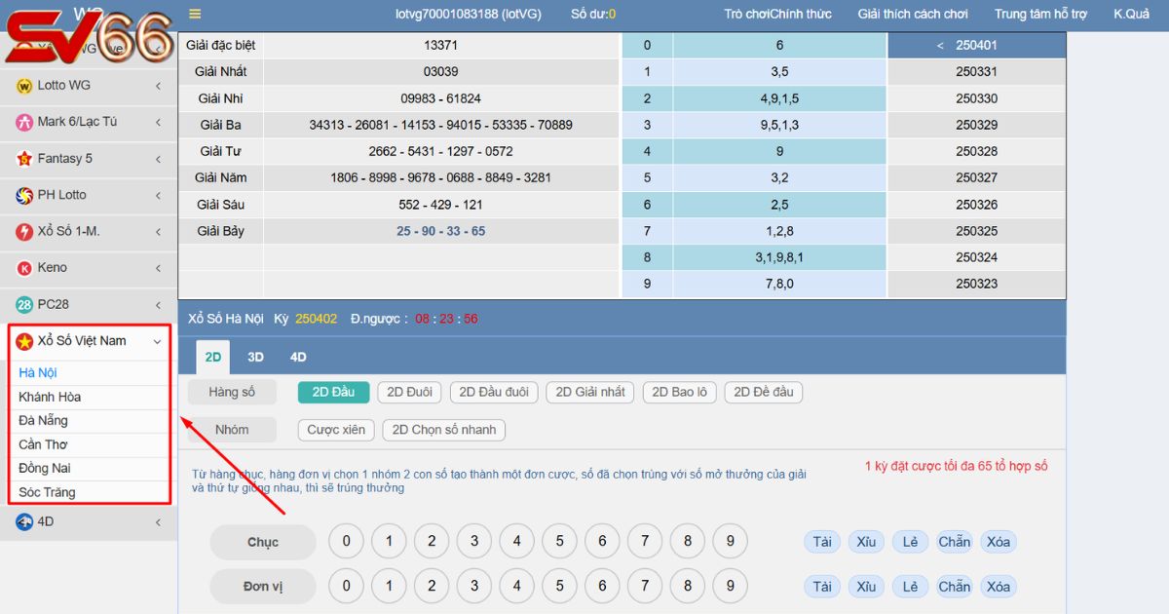Toggle number 5 in Chục row

click(559, 542)
